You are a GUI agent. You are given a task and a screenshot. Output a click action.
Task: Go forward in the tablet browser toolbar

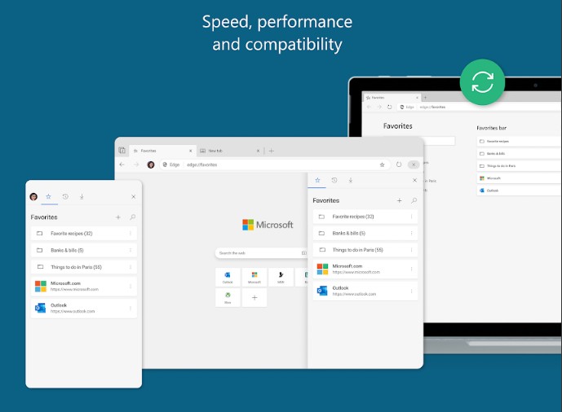[136, 164]
